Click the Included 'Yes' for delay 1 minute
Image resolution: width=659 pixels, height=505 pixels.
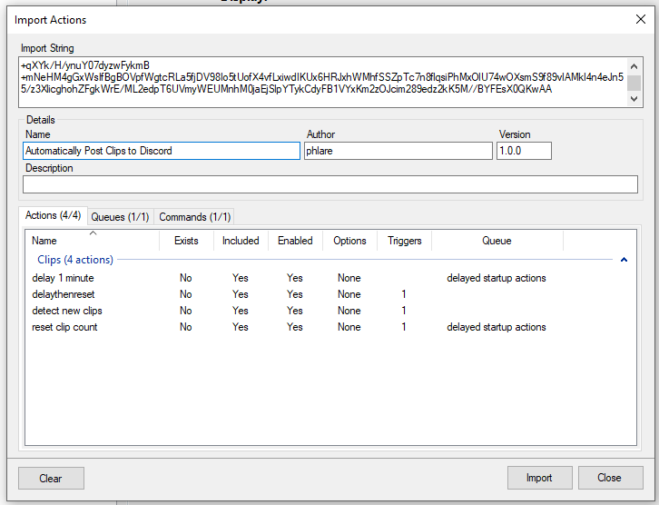point(241,278)
